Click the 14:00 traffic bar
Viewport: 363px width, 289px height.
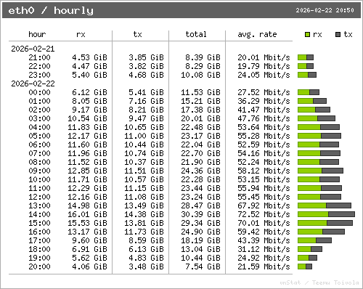[x=326, y=214]
